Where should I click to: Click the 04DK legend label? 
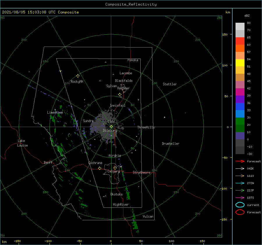pyautogui.click(x=250, y=169)
